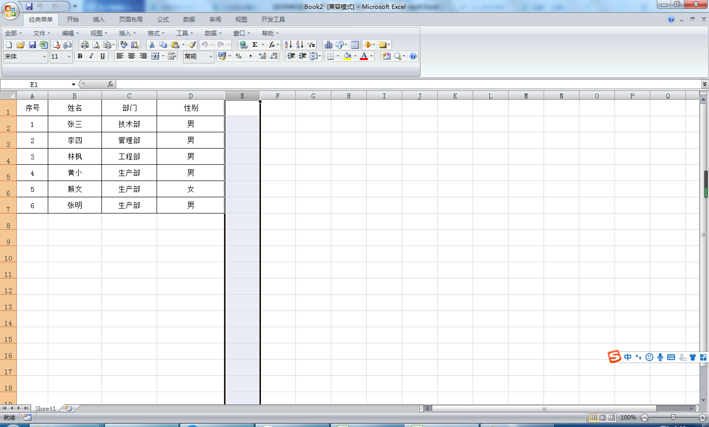Click the 100% zoom level button
Image resolution: width=709 pixels, height=427 pixels.
click(x=628, y=418)
